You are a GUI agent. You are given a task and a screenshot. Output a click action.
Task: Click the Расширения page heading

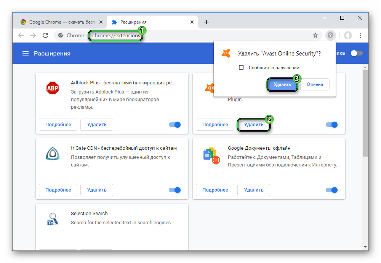(x=52, y=53)
